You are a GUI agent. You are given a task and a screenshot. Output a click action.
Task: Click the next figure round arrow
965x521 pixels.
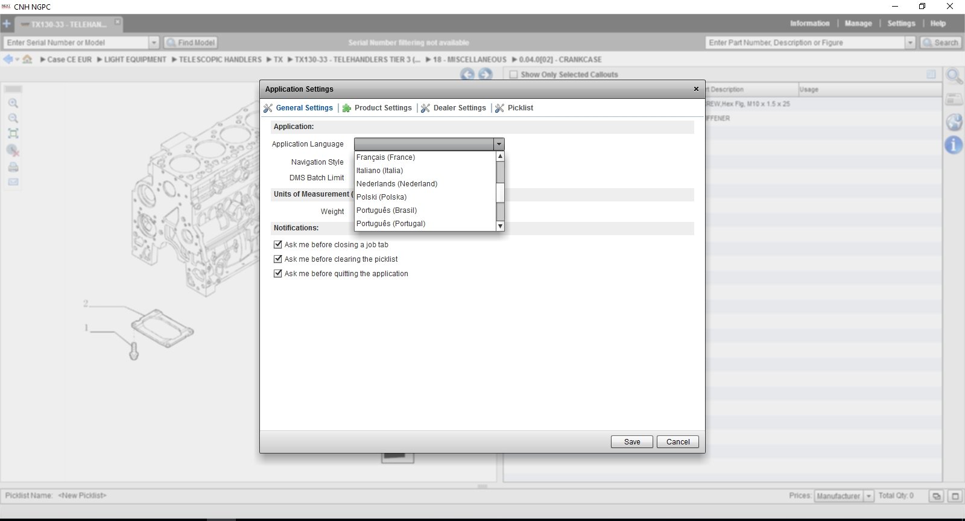coord(485,74)
